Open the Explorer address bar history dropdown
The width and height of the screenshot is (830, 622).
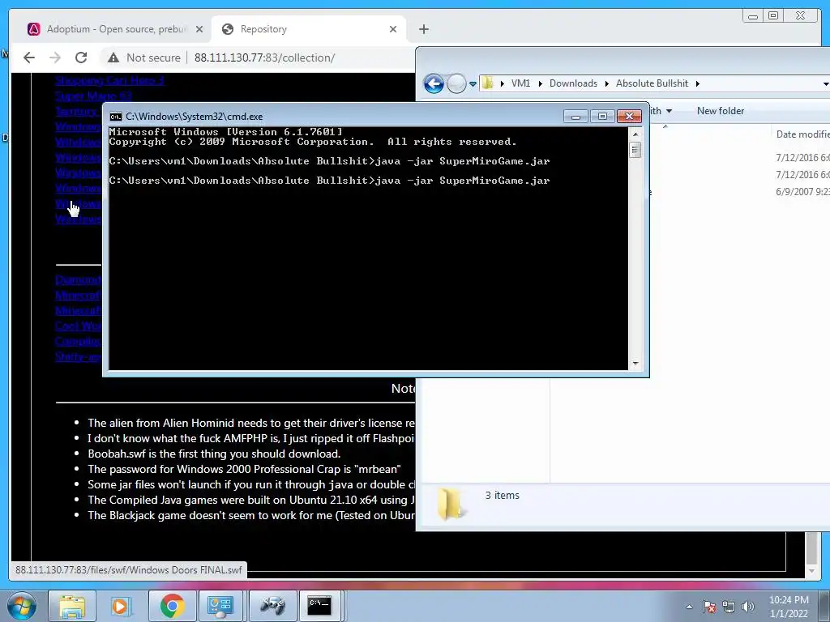826,83
